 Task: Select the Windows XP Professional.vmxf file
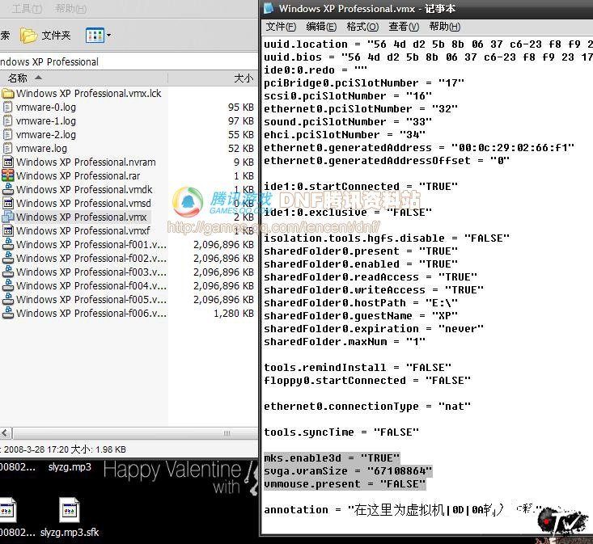click(83, 230)
